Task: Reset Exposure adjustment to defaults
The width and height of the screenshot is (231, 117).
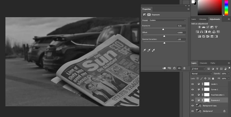Action: tap(174, 68)
